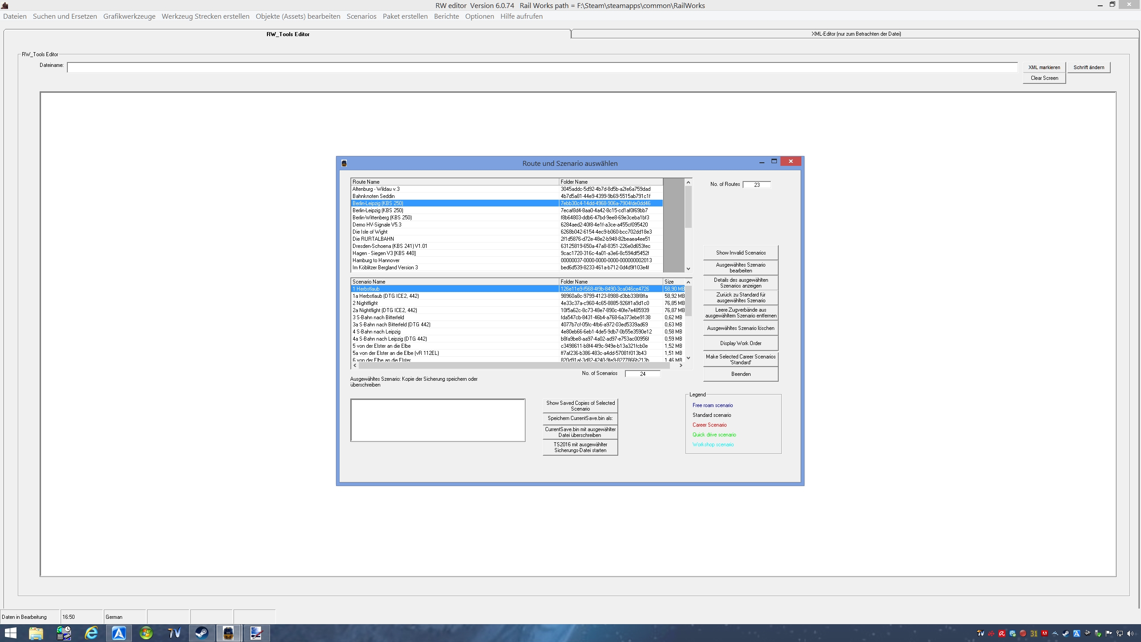This screenshot has height=642, width=1141.
Task: Switch to the XML-Editor tab
Action: (856, 34)
